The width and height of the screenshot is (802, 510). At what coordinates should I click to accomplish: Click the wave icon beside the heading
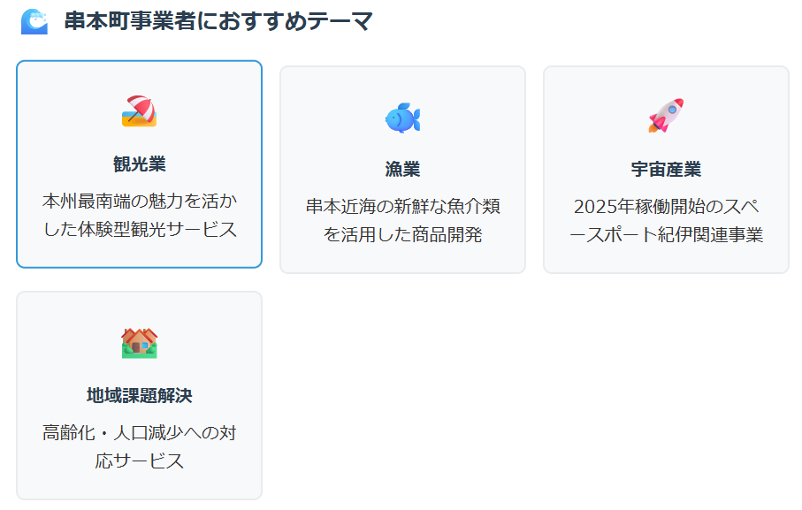pyautogui.click(x=34, y=21)
